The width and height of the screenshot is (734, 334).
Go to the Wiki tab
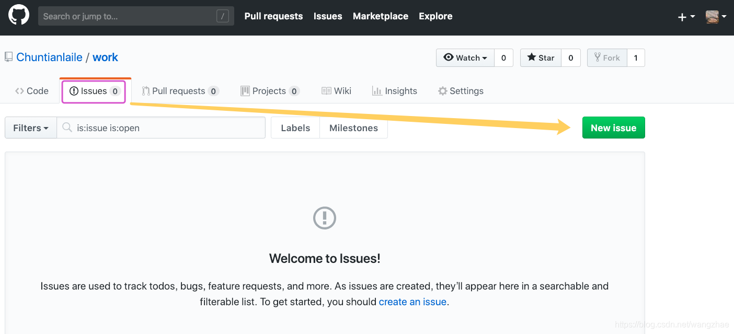pyautogui.click(x=336, y=91)
